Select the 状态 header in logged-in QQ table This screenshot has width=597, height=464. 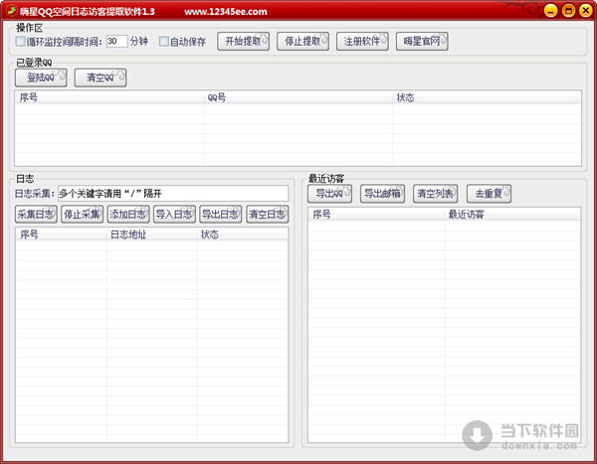click(x=487, y=97)
